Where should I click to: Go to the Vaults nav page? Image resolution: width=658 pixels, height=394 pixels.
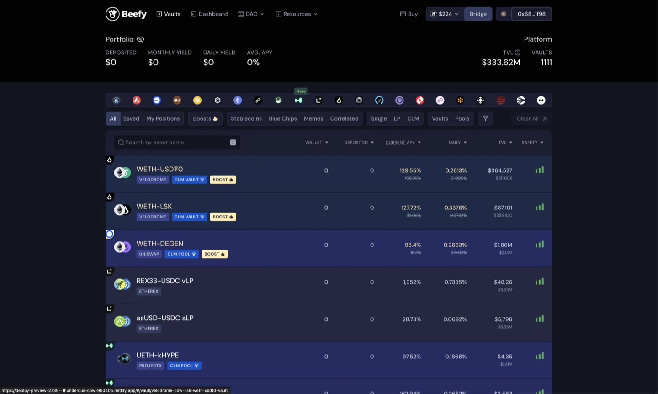[x=169, y=14]
